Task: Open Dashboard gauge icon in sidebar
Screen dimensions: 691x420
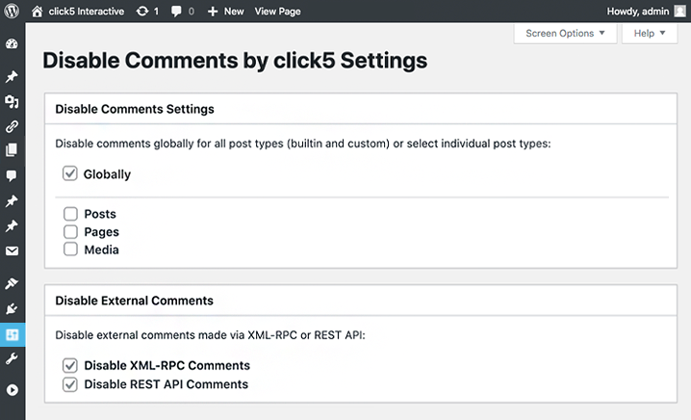Action: (x=12, y=43)
